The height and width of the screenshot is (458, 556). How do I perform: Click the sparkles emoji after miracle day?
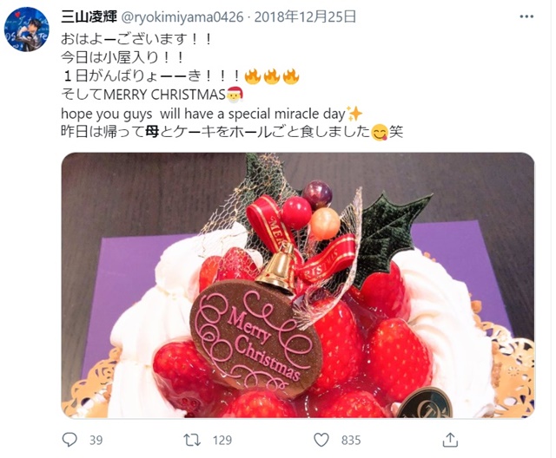[x=354, y=114]
